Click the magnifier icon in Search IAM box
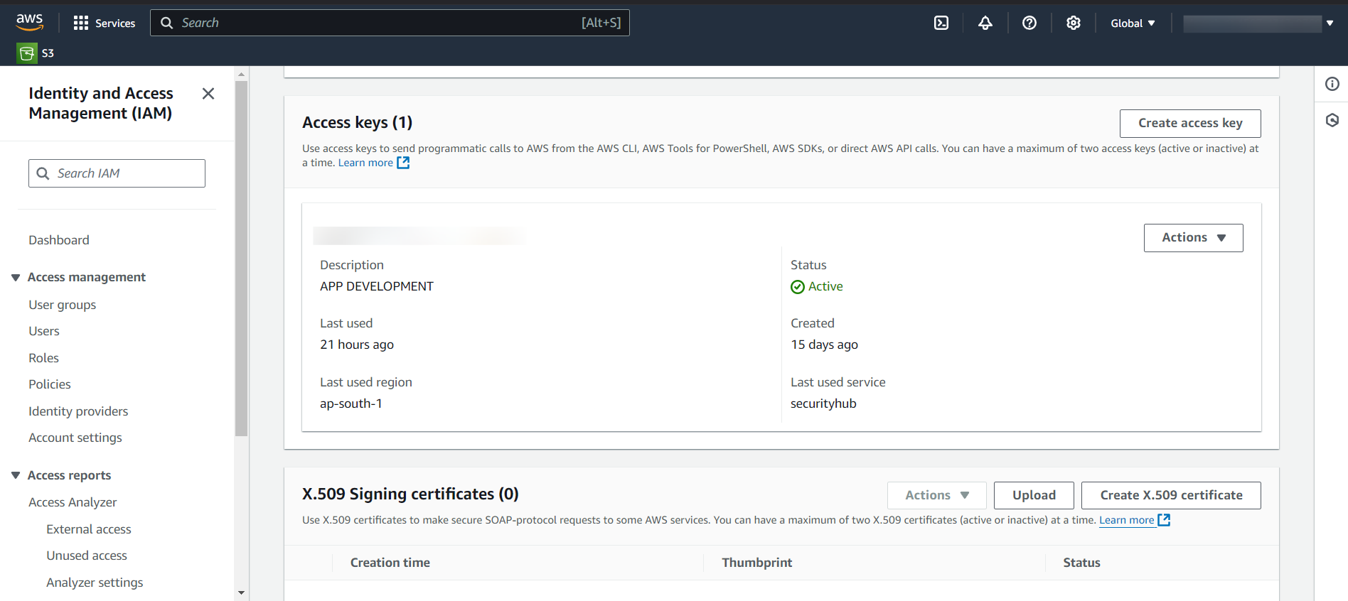This screenshot has height=601, width=1348. 43,173
